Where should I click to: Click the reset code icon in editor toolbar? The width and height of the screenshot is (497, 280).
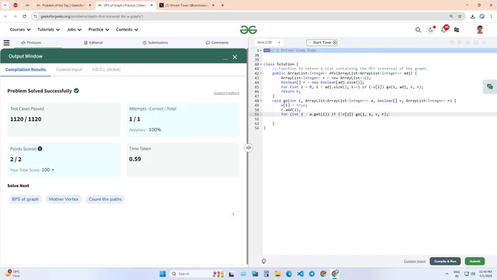pyautogui.click(x=476, y=42)
